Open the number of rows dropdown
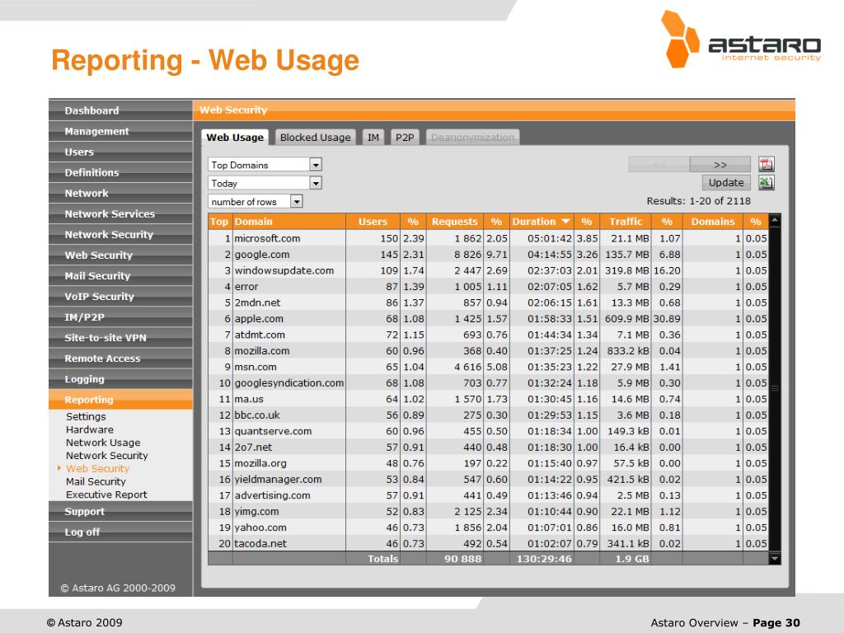This screenshot has width=844, height=633. [x=256, y=201]
